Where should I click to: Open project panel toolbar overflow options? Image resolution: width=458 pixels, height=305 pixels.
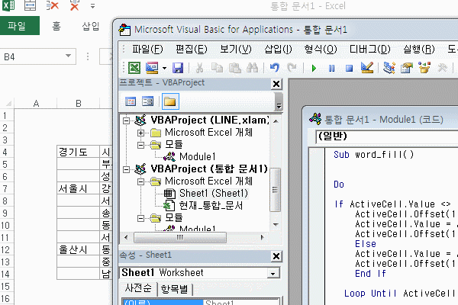(x=279, y=102)
